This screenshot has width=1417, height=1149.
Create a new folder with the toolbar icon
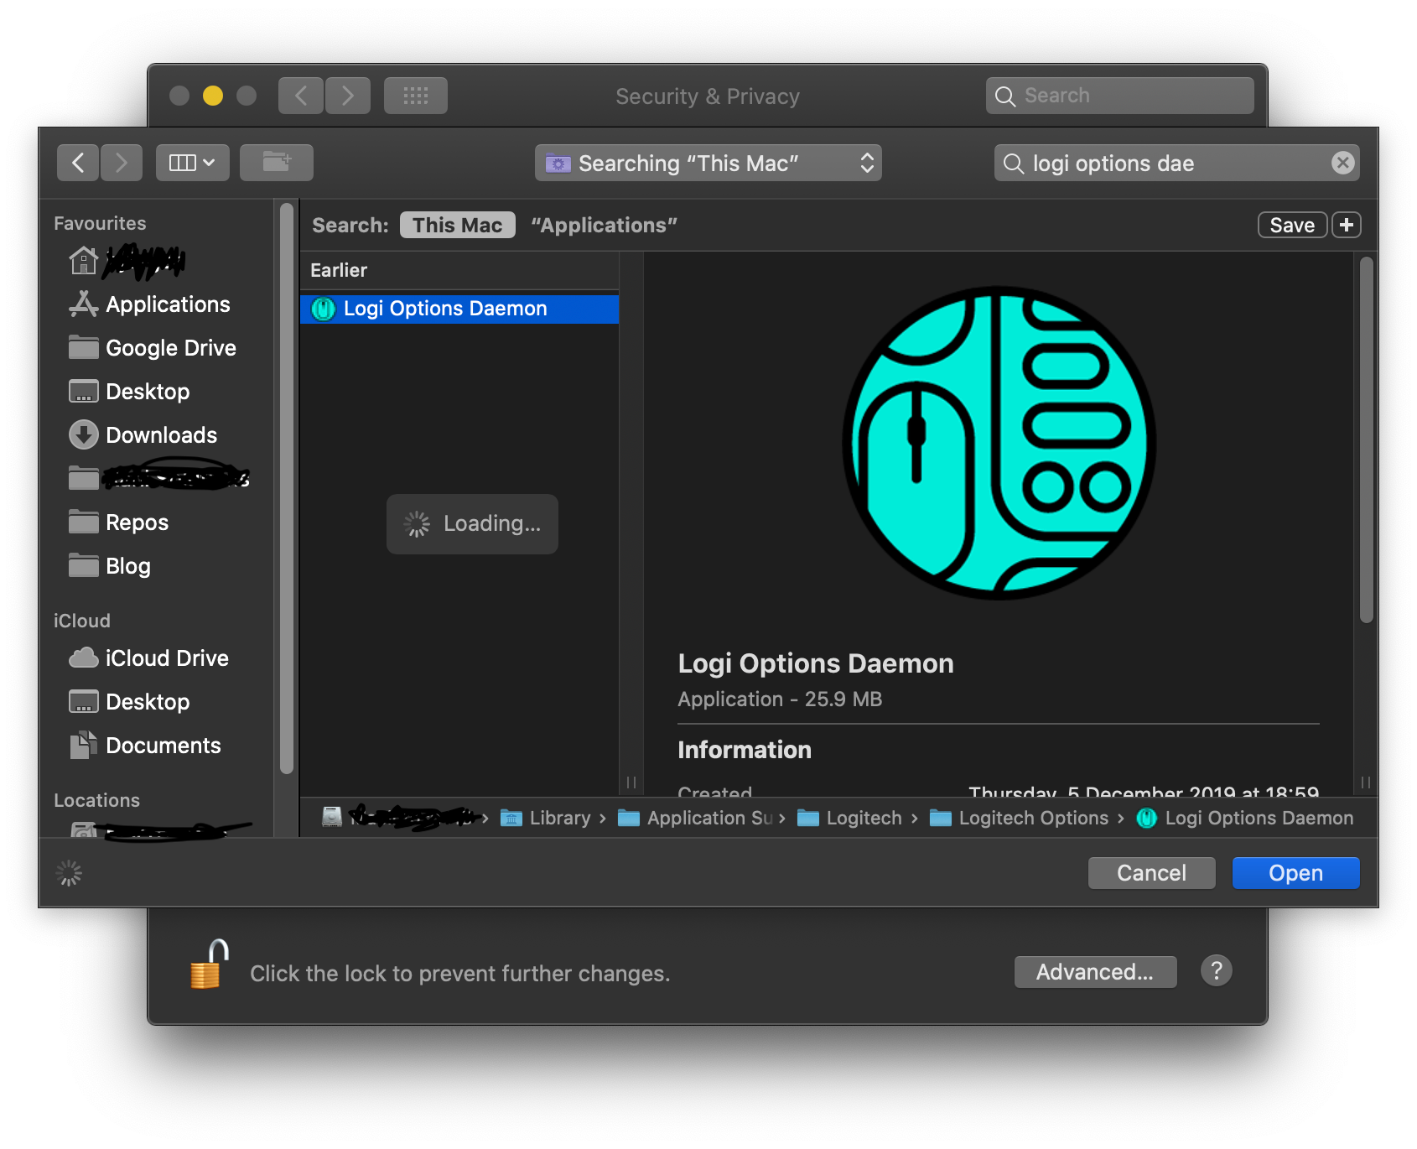pyautogui.click(x=277, y=162)
